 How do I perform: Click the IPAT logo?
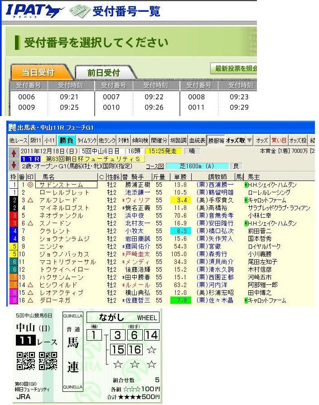(x=35, y=11)
